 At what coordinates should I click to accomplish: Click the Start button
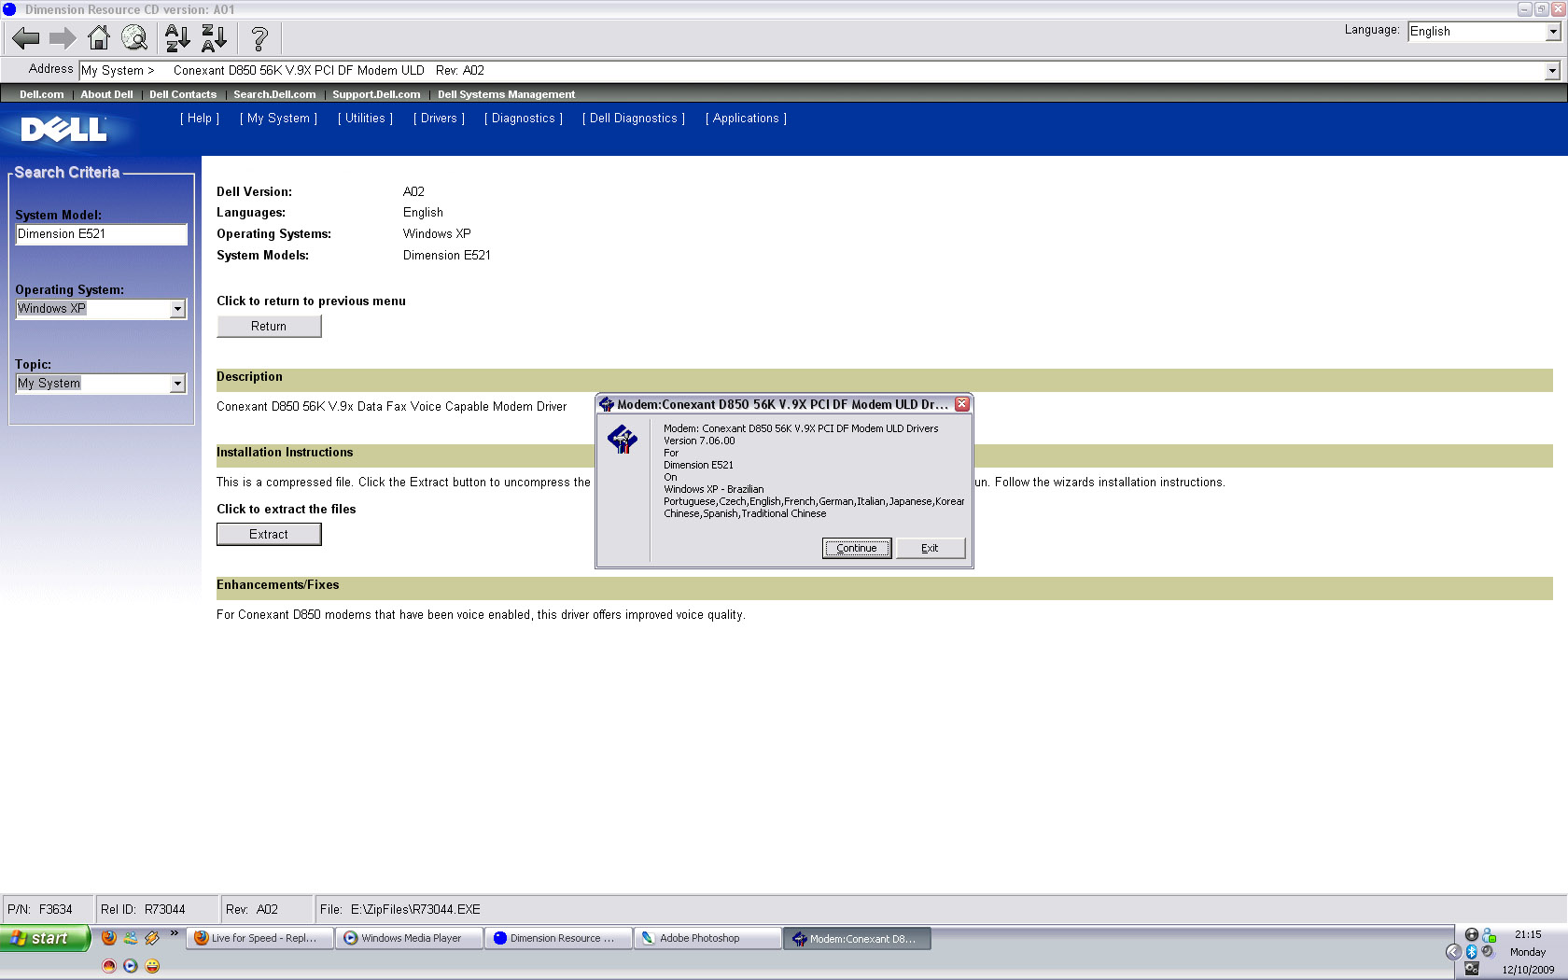click(45, 938)
